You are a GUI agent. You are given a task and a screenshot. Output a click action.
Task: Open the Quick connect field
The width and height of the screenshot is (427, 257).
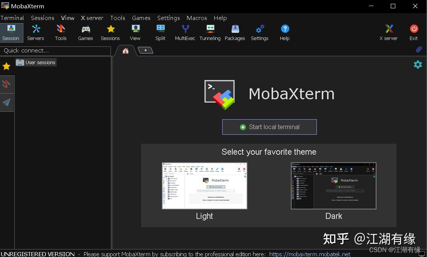[x=56, y=51]
